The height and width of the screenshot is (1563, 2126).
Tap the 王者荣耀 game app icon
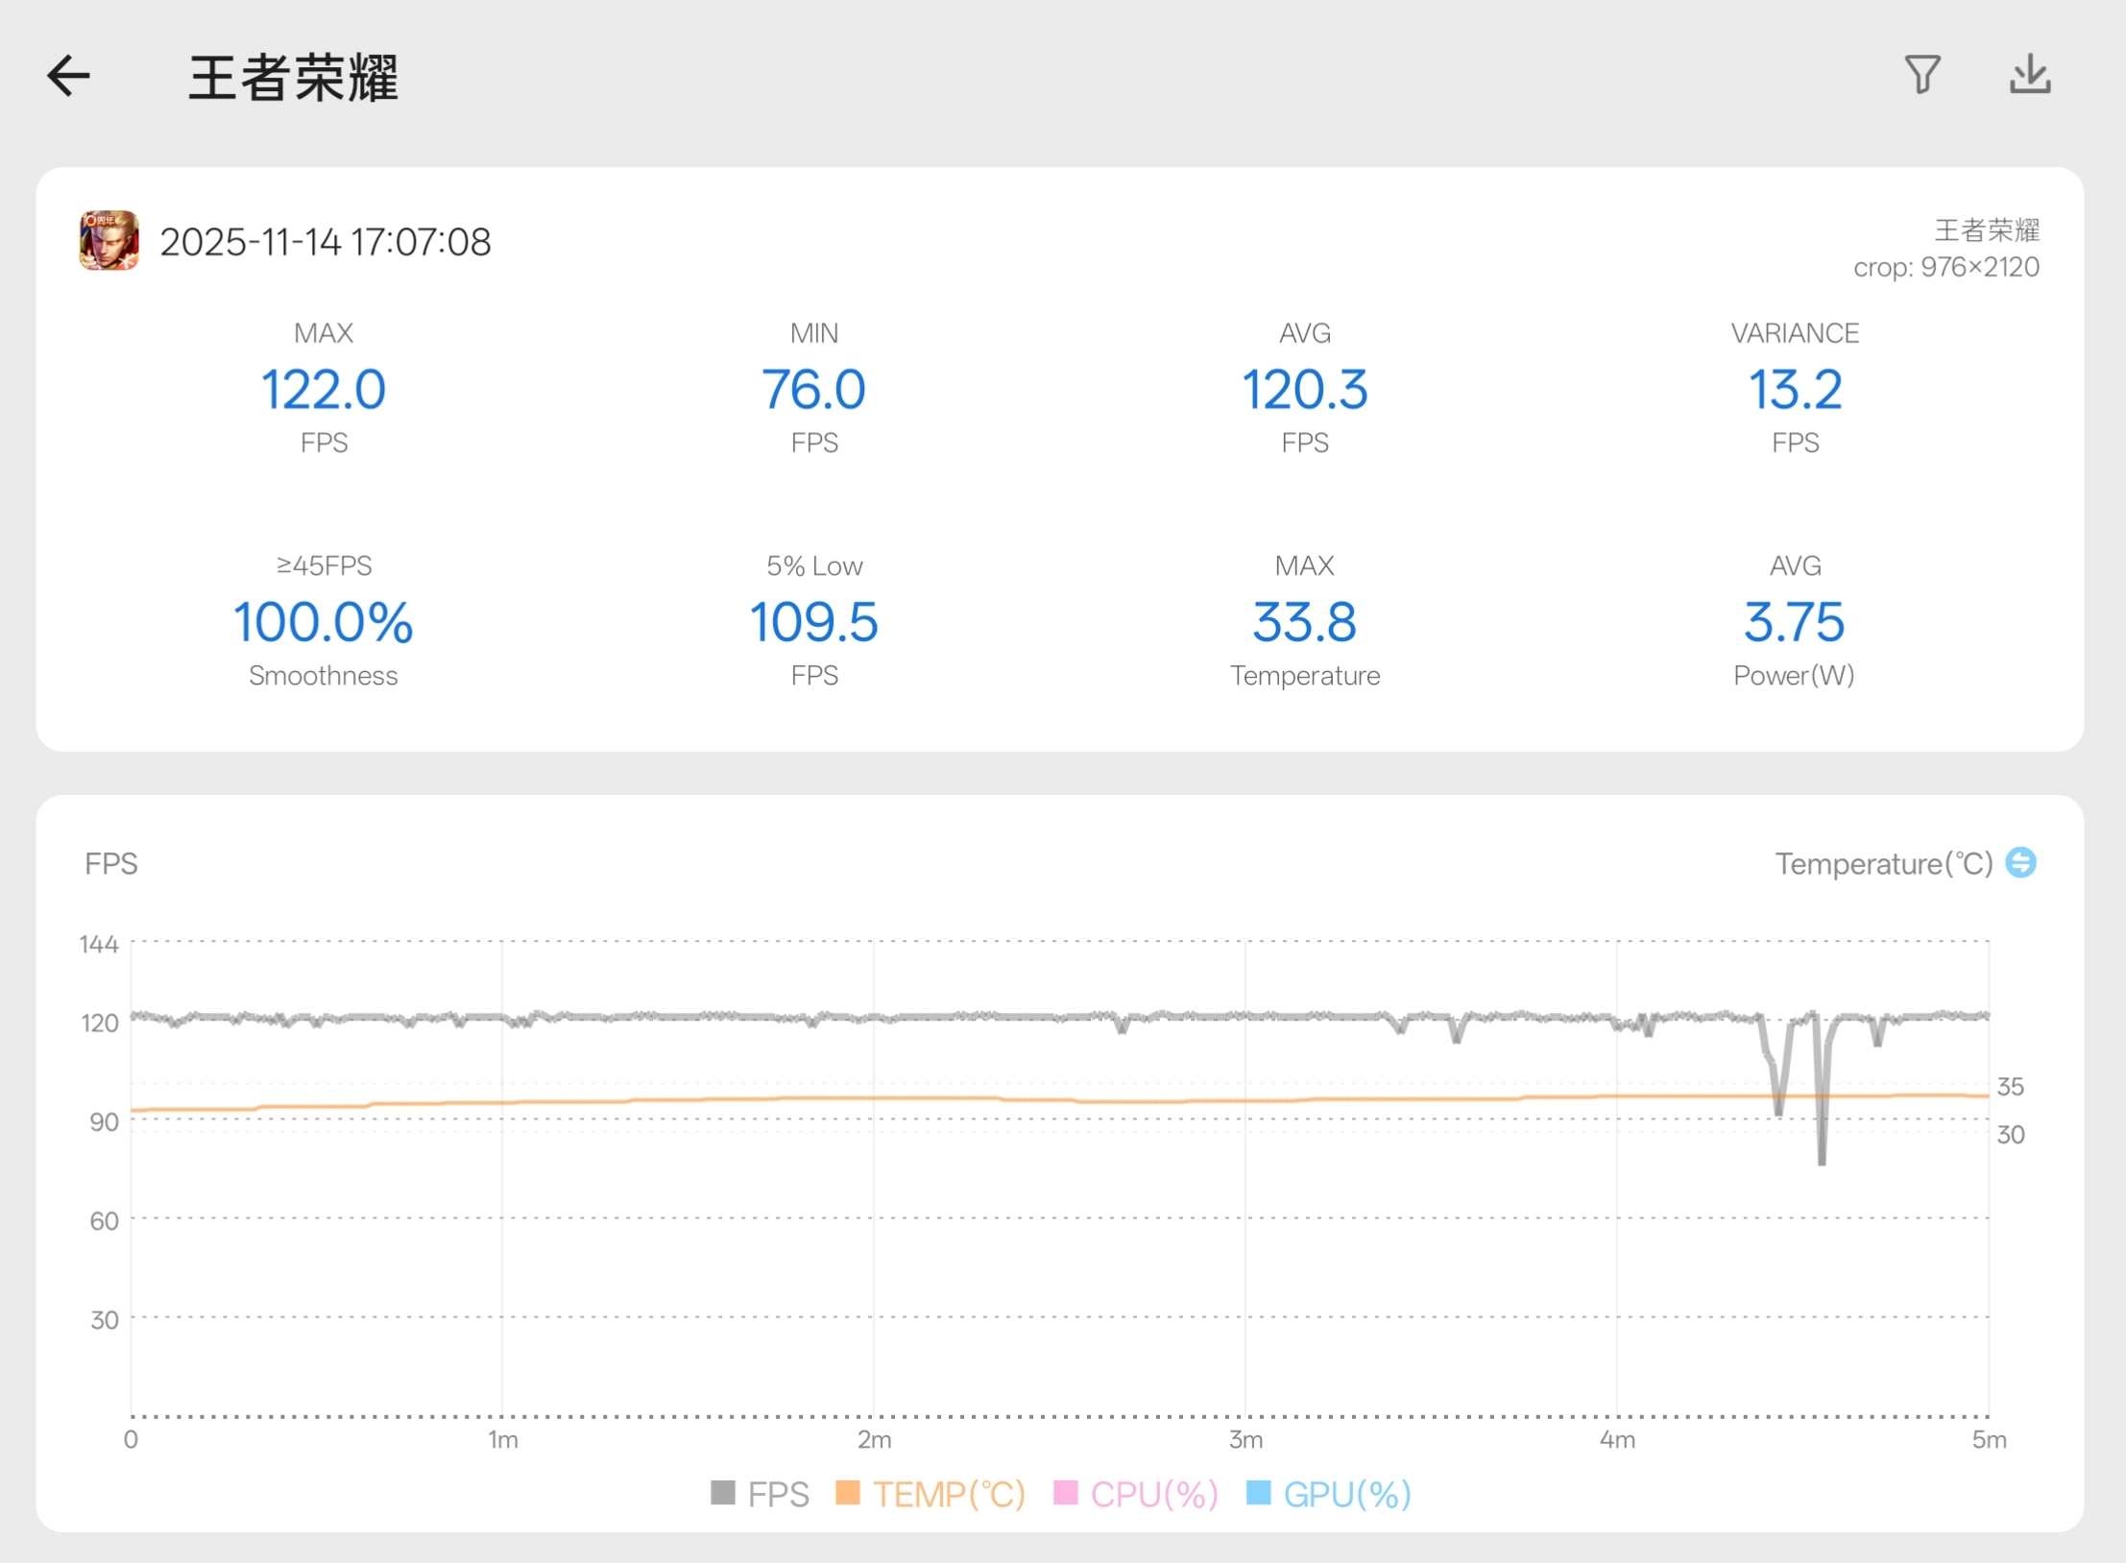(109, 241)
